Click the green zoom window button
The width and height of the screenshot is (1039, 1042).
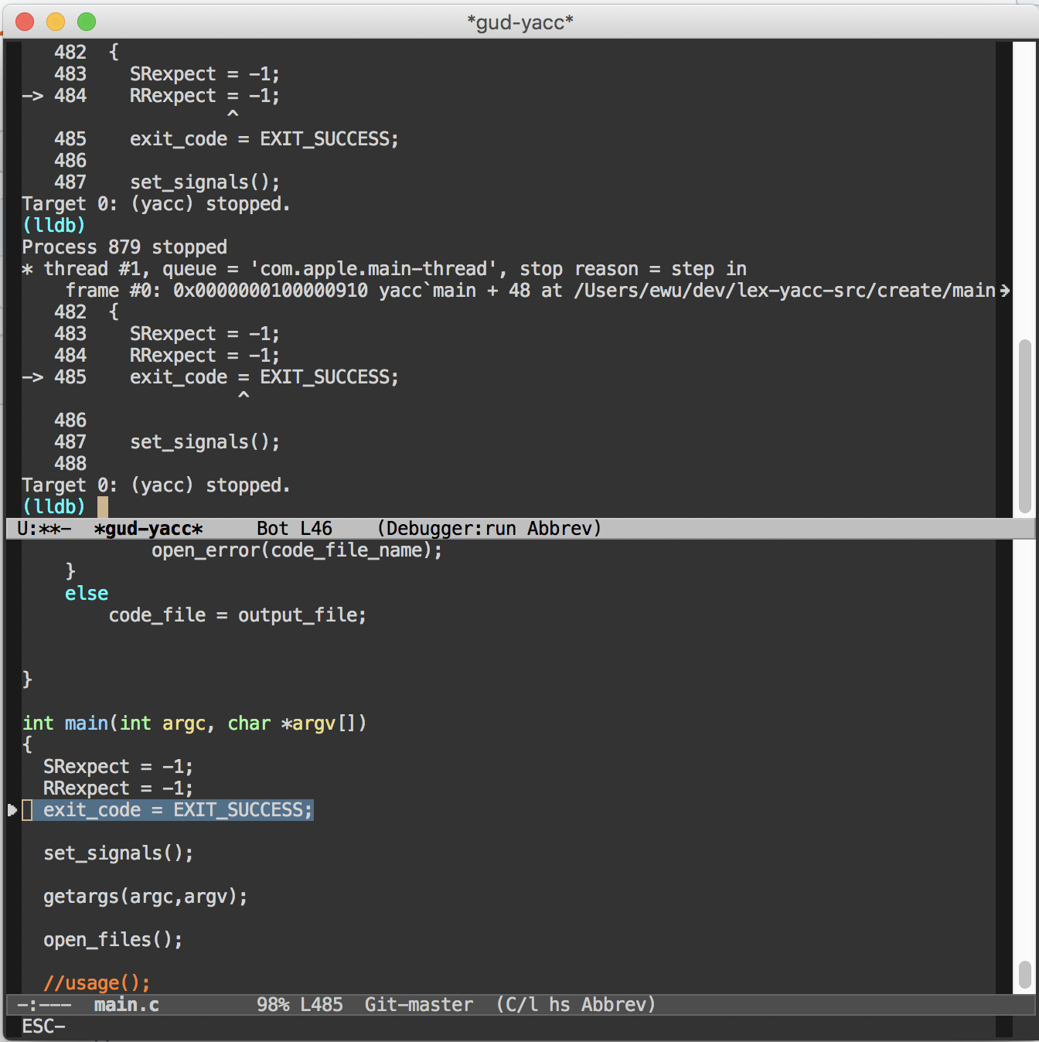point(87,22)
